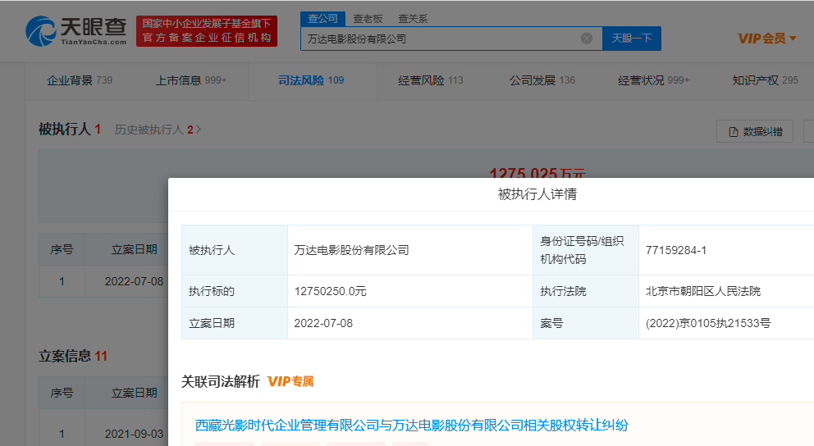Viewport: 814px width, 446px height.
Task: Switch to the 查老板 search tab
Action: click(x=368, y=18)
